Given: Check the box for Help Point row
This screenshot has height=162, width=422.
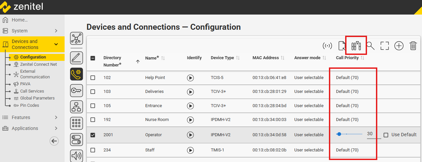Looking at the screenshot, I should pyautogui.click(x=93, y=78).
